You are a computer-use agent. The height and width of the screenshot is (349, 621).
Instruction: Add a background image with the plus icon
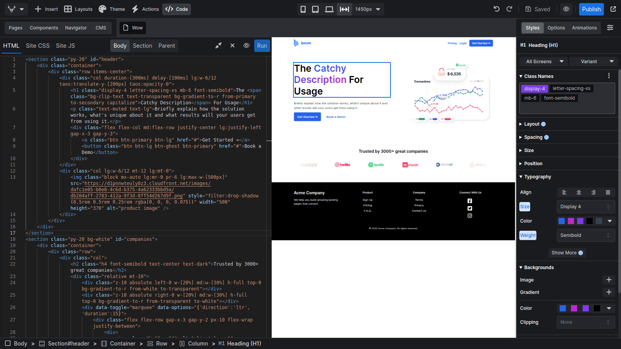tap(609, 280)
